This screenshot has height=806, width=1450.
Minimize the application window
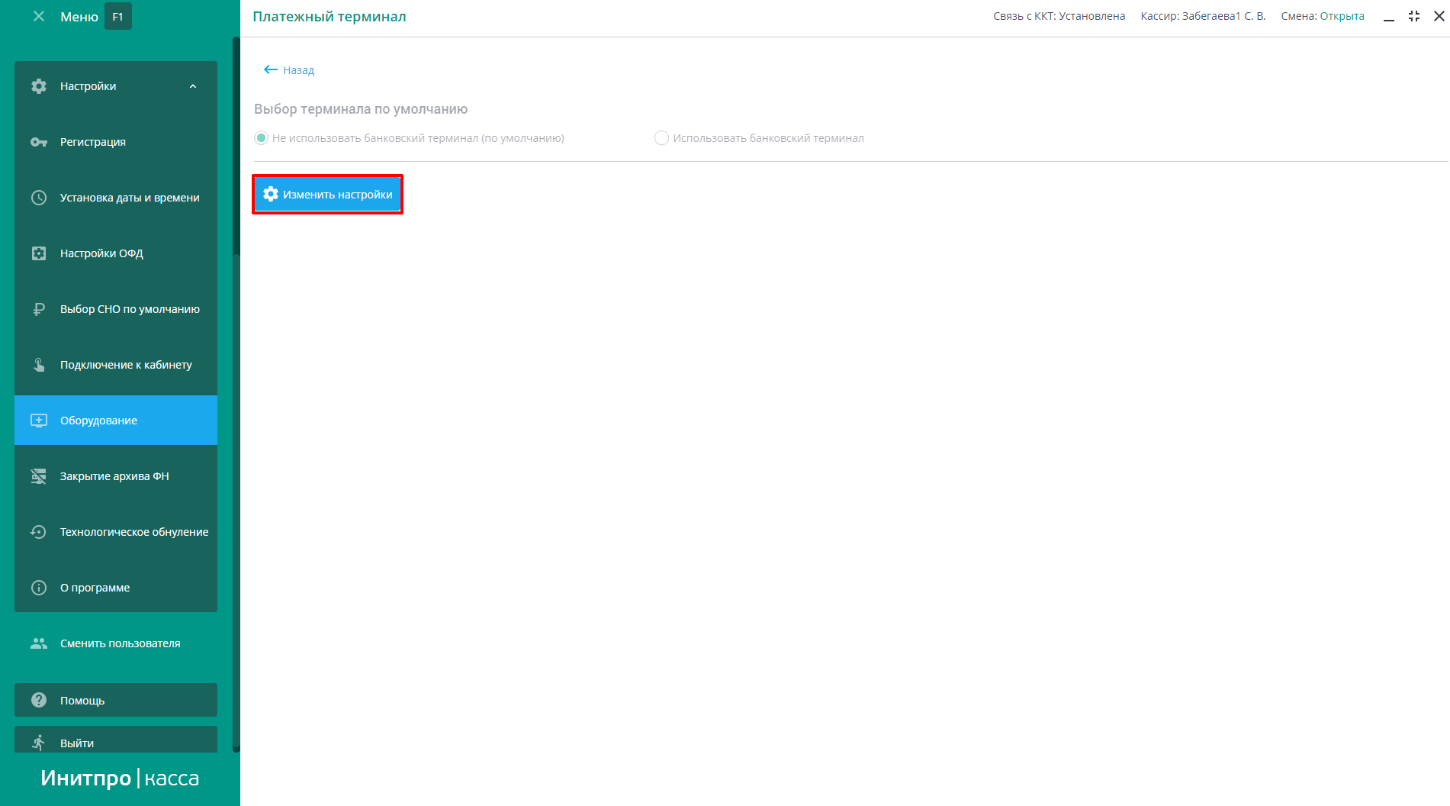pos(1389,18)
